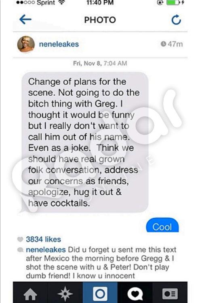
Task: Tap the camera icon in bottom bar
Action: (100, 294)
